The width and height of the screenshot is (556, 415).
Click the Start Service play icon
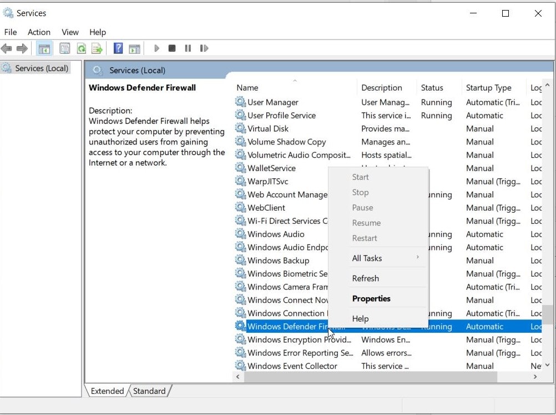click(x=156, y=48)
